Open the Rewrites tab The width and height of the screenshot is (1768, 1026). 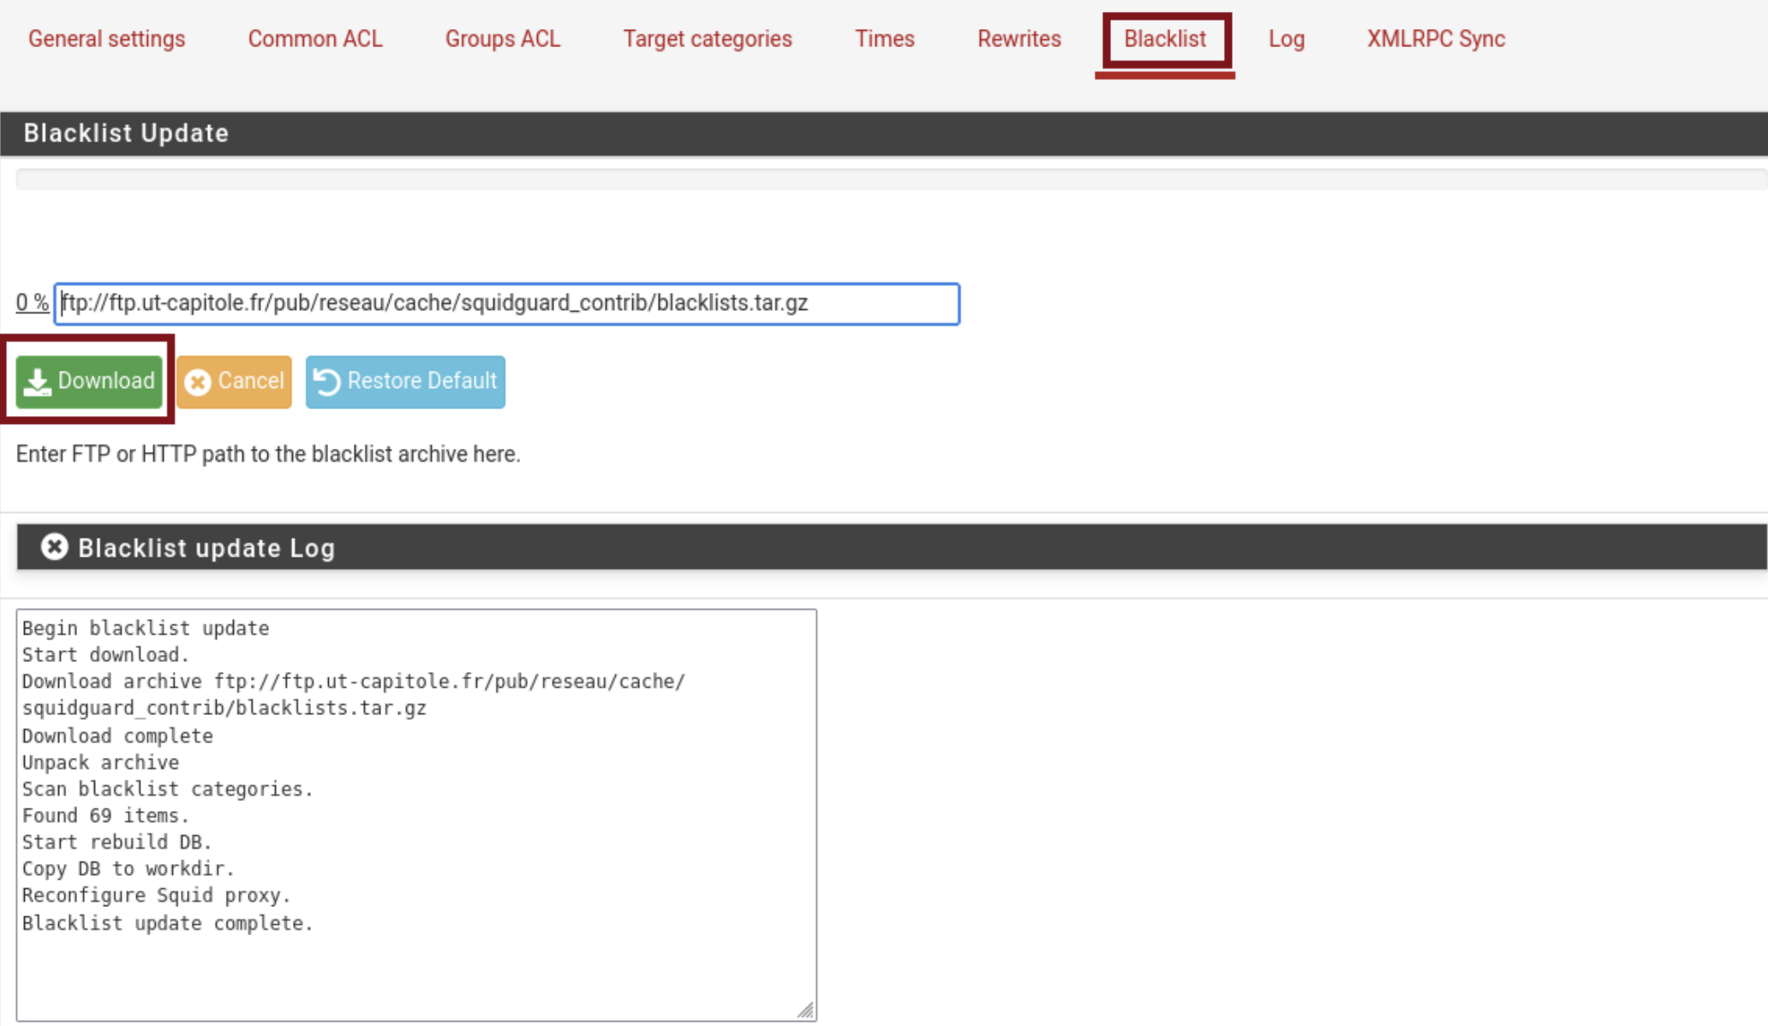click(x=1018, y=39)
